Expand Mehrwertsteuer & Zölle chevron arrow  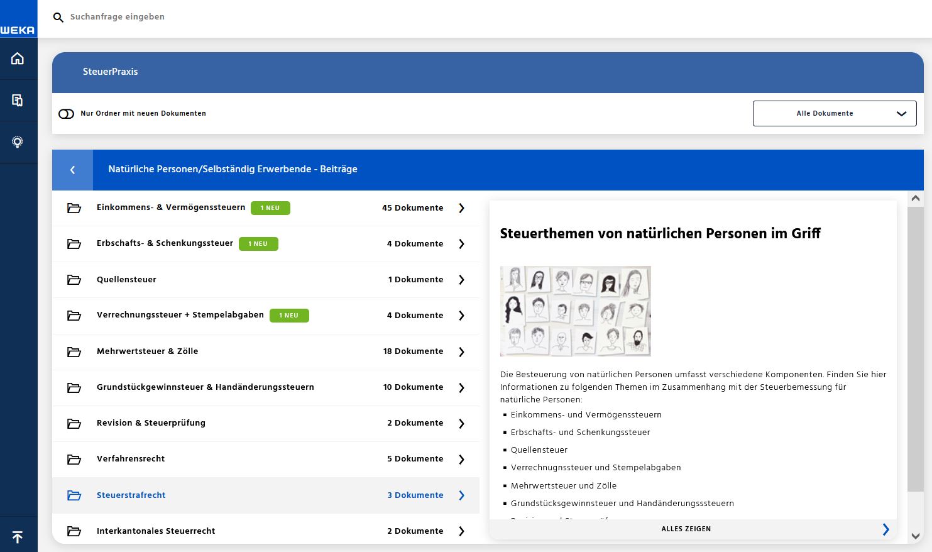click(461, 351)
